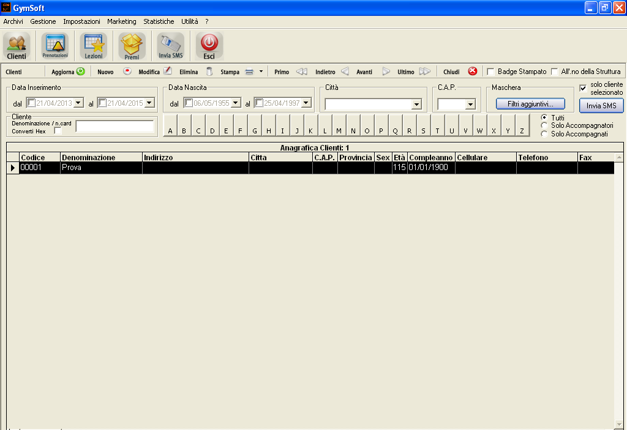Click the Cellulare column header
The height and width of the screenshot is (430, 627).
tap(486, 157)
